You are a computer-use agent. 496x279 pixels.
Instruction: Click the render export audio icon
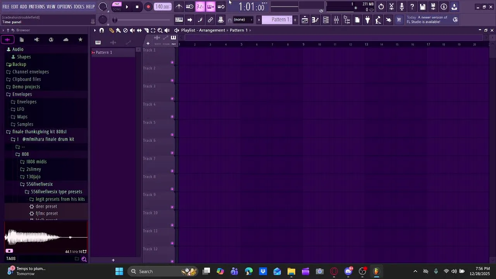point(433,7)
